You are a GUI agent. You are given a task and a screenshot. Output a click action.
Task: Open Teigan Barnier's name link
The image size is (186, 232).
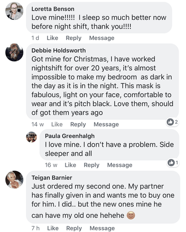(x=52, y=178)
